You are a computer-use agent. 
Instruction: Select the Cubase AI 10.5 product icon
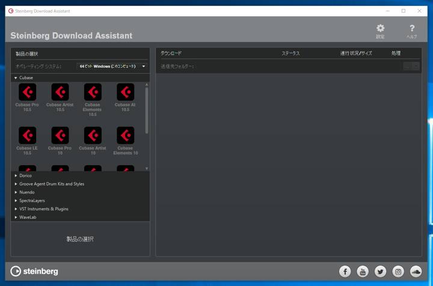tap(125, 92)
